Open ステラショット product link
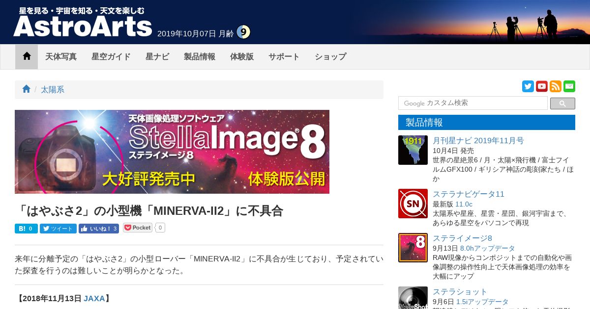Viewport: 590px width, 309px height. pos(460,292)
